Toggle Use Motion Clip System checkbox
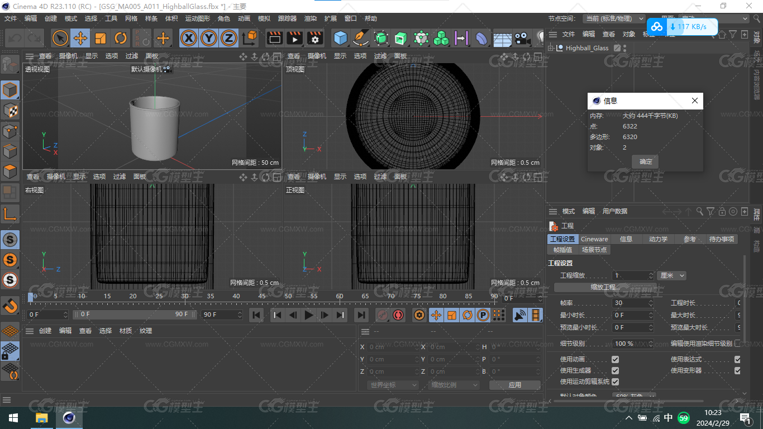This screenshot has height=429, width=763. pyautogui.click(x=615, y=382)
